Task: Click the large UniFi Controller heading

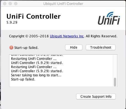Action: coord(34,16)
